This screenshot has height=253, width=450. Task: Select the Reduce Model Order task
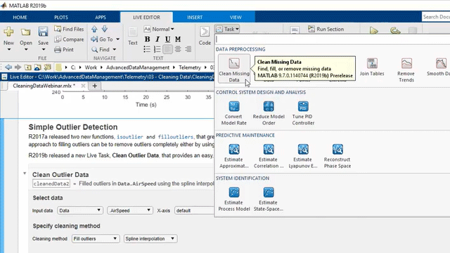click(269, 113)
